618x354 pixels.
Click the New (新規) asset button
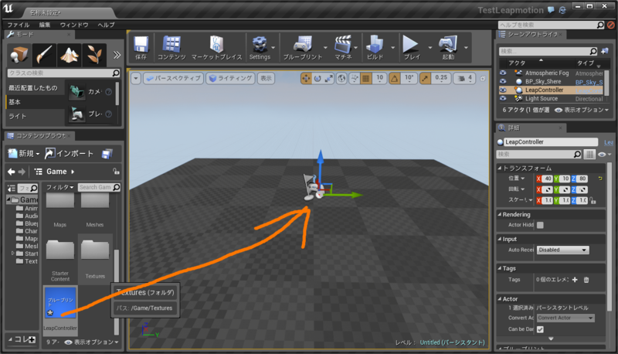point(24,153)
